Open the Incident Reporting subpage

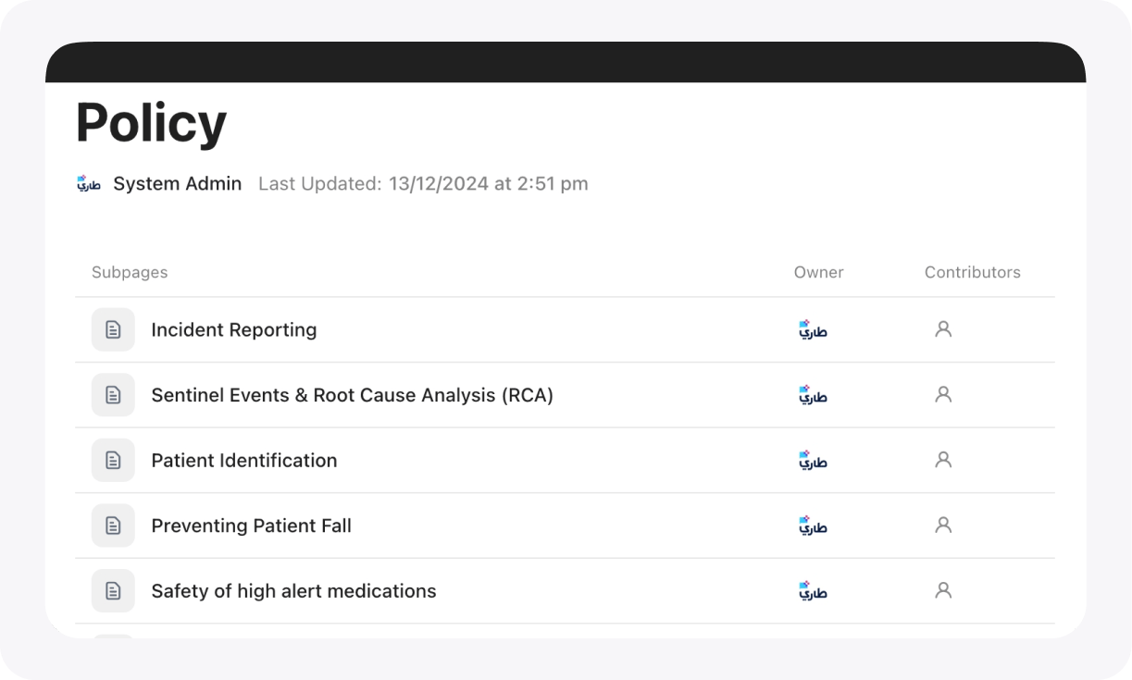[234, 329]
